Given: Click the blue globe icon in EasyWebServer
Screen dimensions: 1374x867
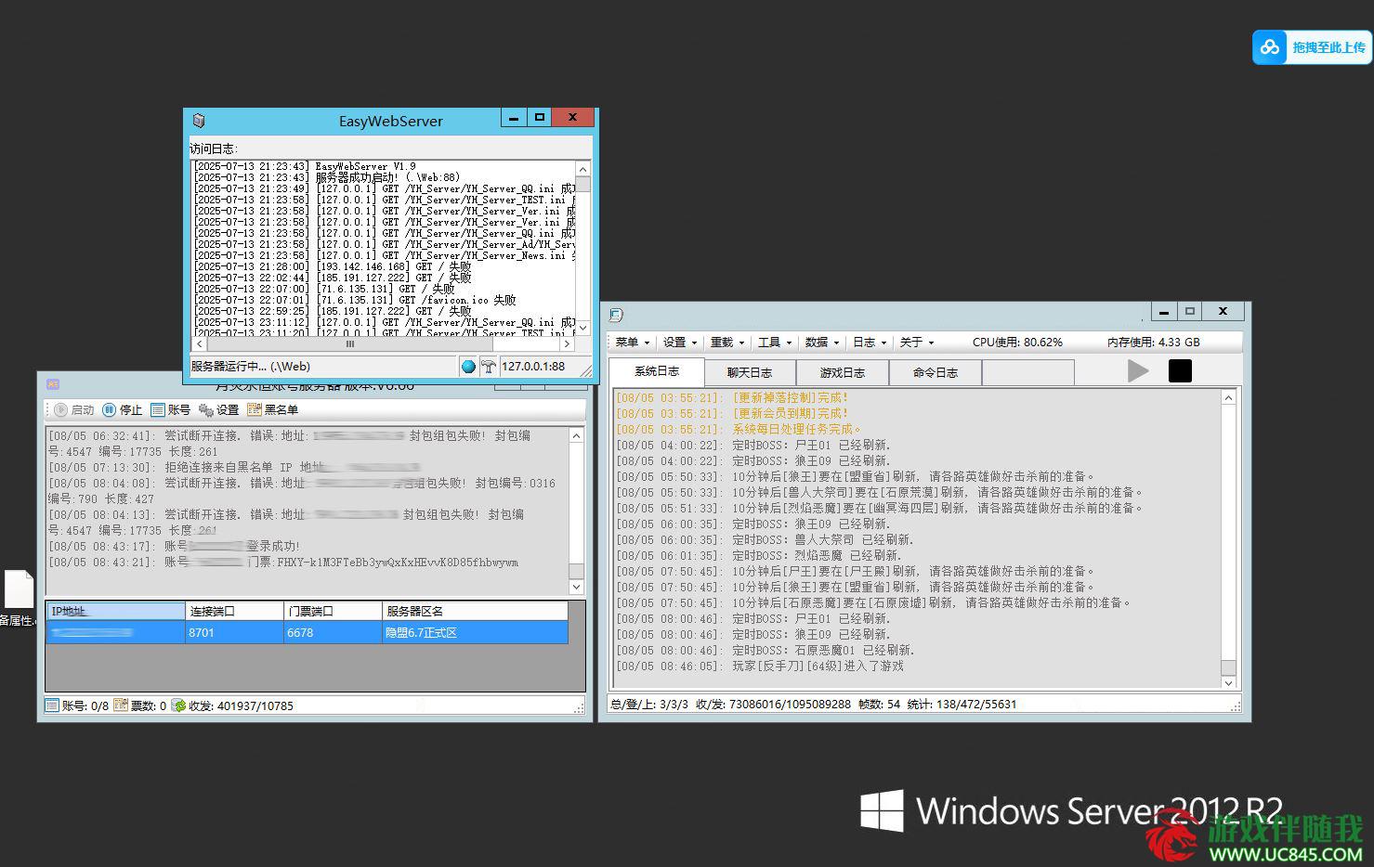Looking at the screenshot, I should click(468, 367).
